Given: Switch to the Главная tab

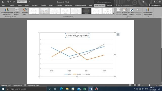Looking at the screenshot, I should (12, 5).
